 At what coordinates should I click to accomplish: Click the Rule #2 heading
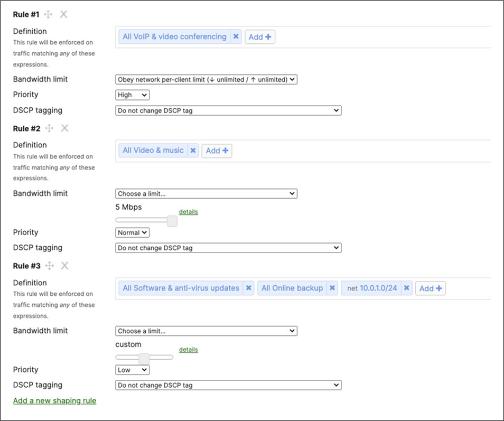pos(26,128)
